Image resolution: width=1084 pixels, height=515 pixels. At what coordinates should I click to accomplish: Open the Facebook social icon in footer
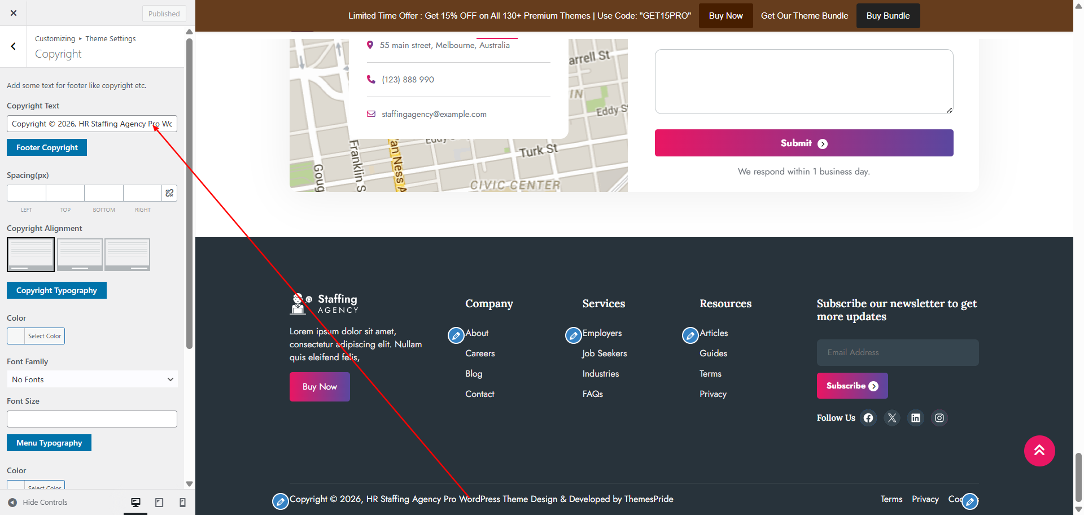point(868,418)
